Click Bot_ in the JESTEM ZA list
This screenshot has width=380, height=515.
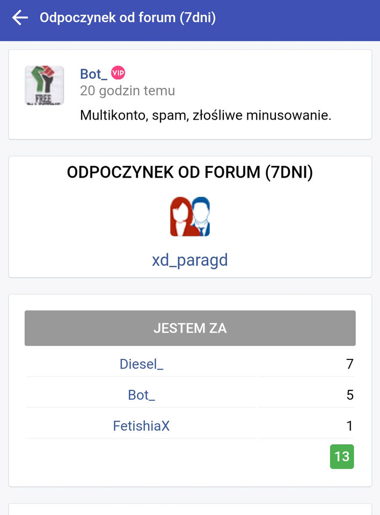pyautogui.click(x=141, y=395)
